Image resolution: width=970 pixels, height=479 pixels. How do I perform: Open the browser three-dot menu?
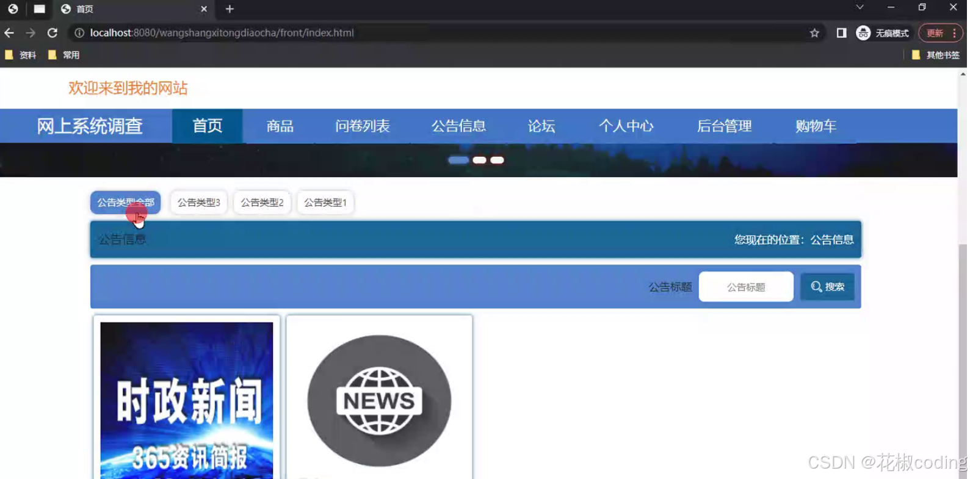[955, 33]
